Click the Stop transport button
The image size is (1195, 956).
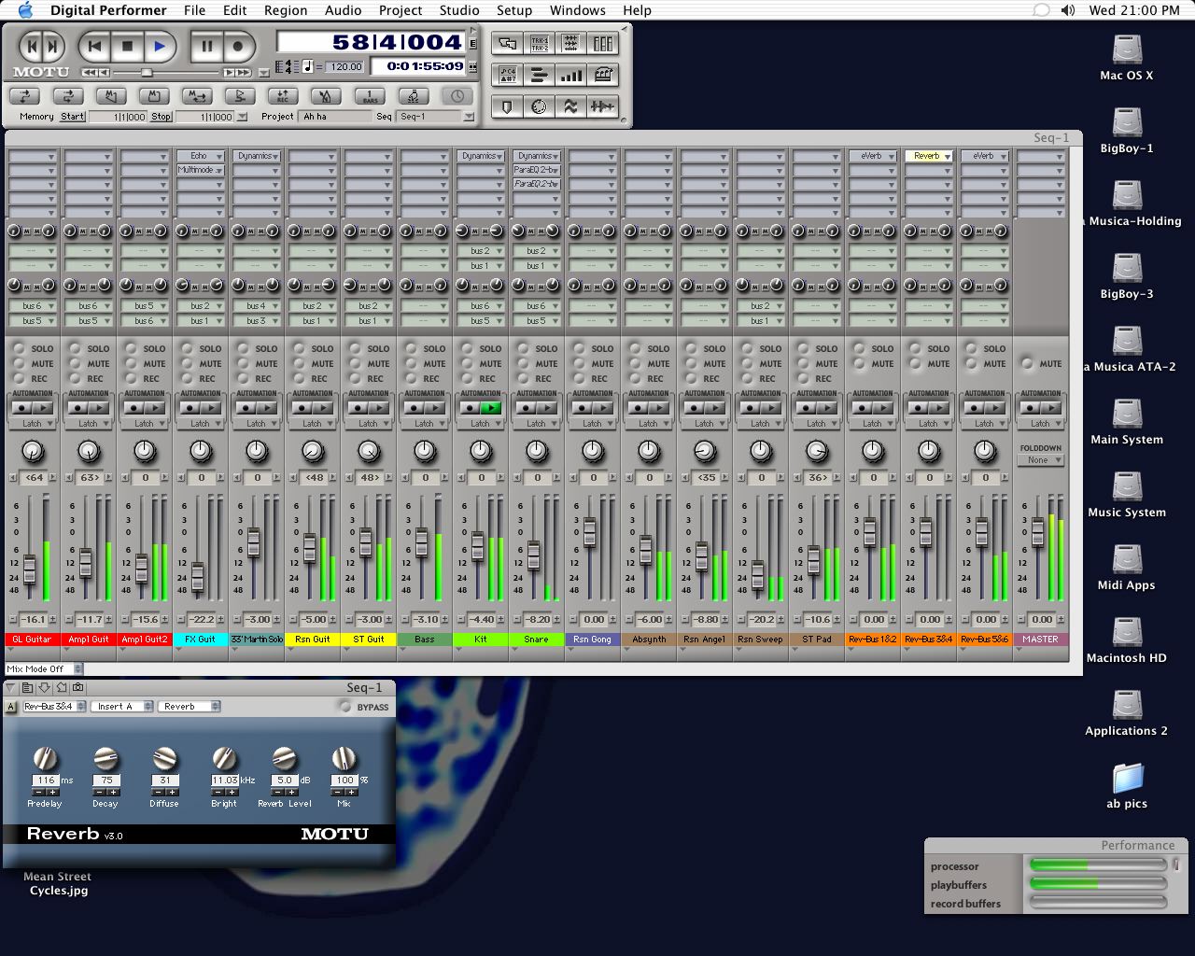[x=128, y=46]
